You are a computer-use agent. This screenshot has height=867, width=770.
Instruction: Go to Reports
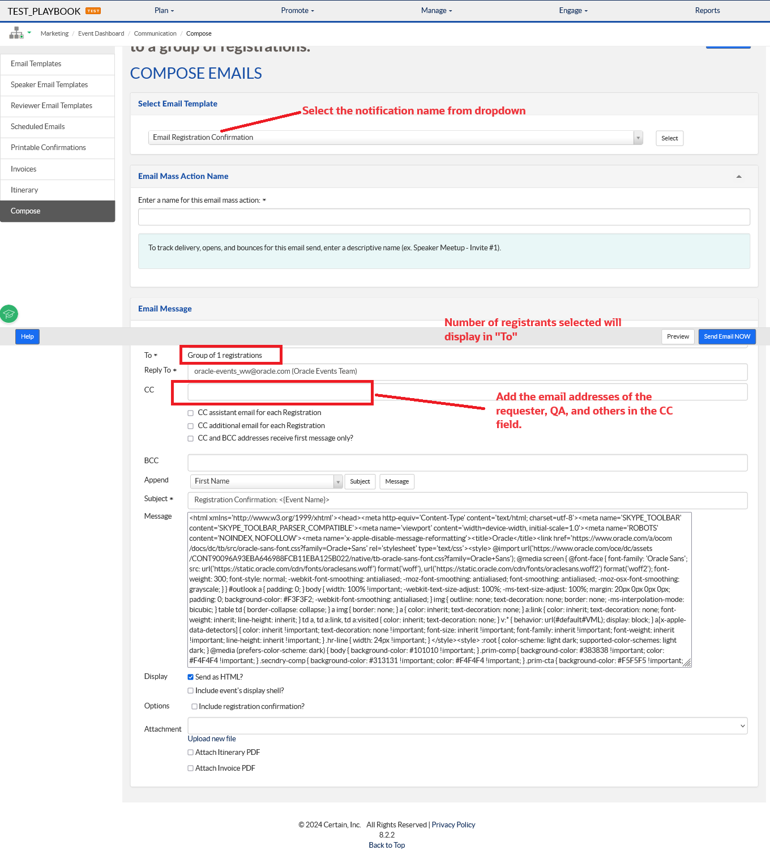tap(708, 11)
